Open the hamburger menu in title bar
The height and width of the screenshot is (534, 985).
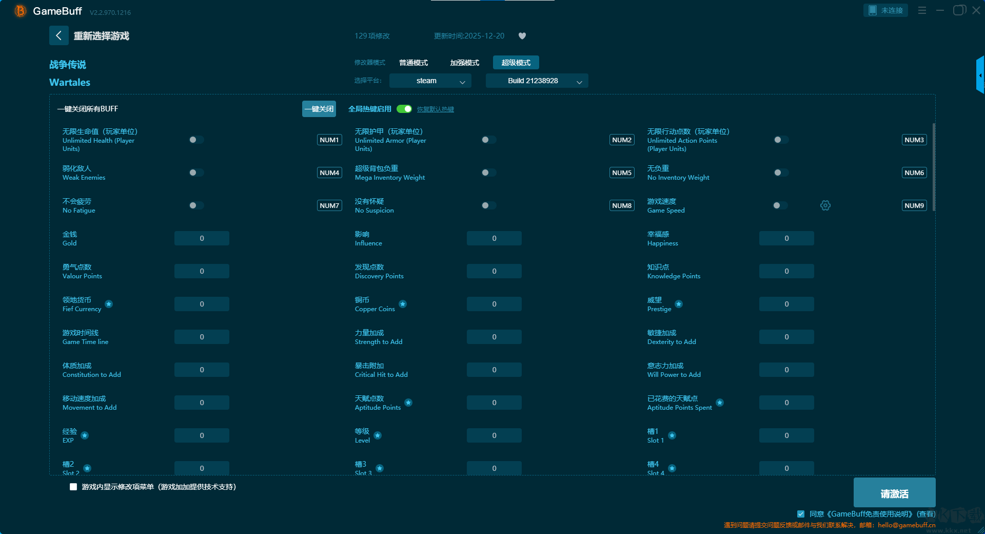click(x=922, y=10)
